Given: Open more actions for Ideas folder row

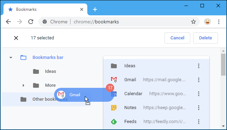Looking at the screenshot, I should [199, 66].
